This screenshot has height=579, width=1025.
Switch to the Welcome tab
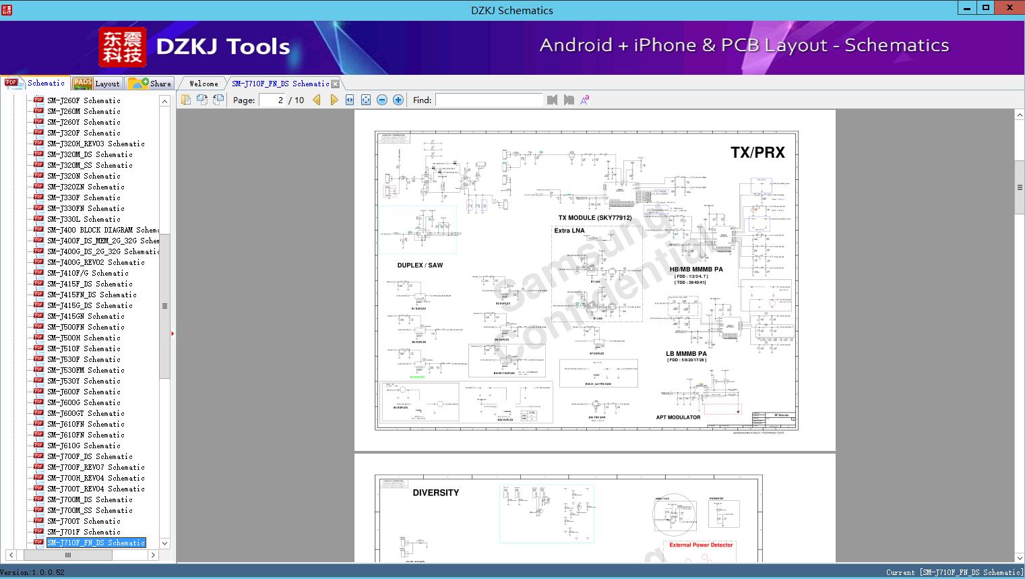(x=204, y=84)
